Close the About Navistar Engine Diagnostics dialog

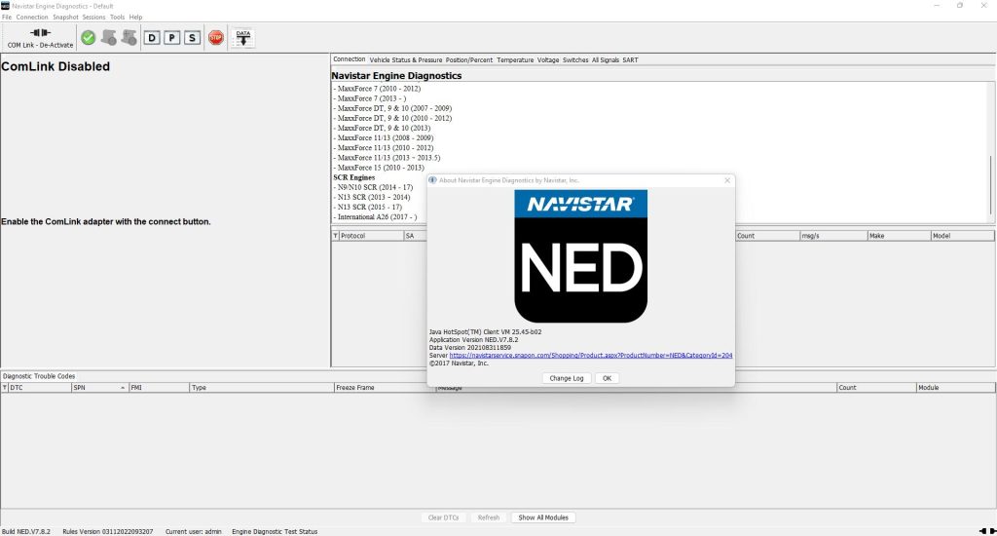(x=727, y=180)
